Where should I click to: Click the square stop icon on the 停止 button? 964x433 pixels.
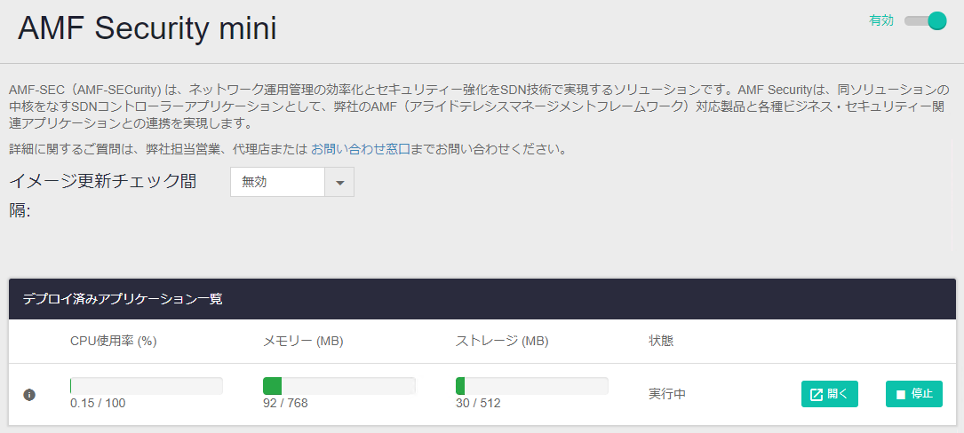[901, 394]
